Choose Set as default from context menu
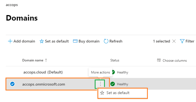This screenshot has width=196, height=102. click(122, 93)
